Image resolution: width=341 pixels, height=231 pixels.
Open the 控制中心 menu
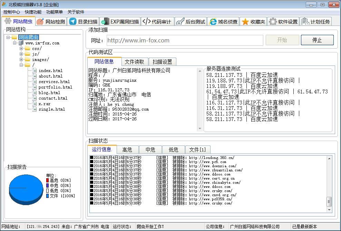point(11,12)
